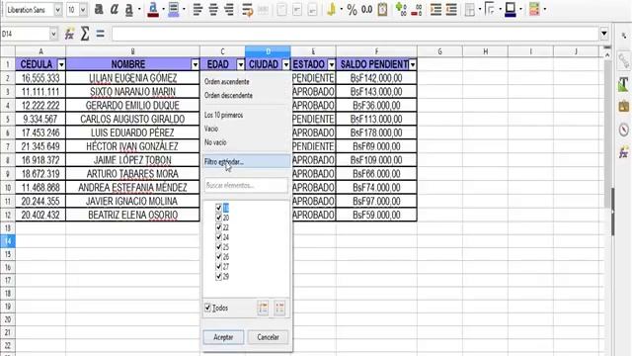
Task: Open the NOMBRE column filter dropdown
Action: tap(196, 64)
